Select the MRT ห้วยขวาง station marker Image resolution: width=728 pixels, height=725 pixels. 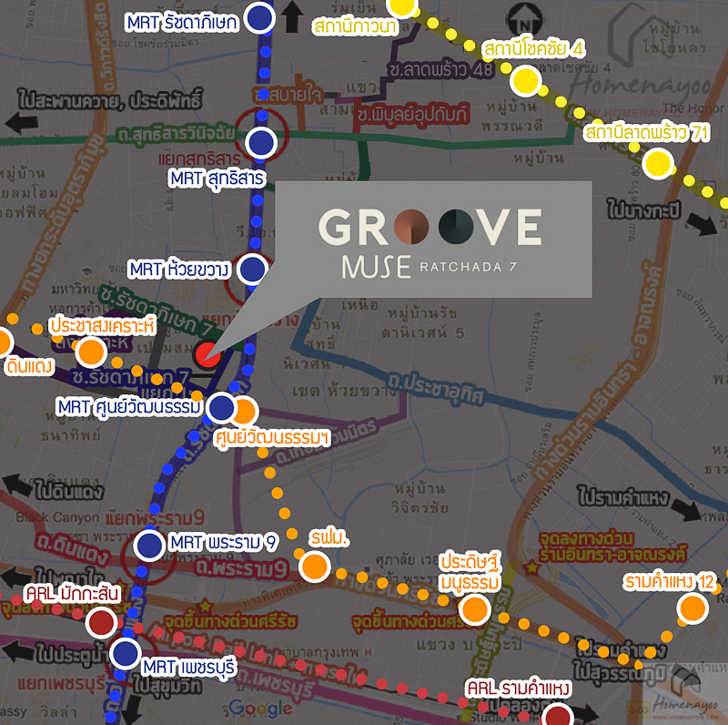[252, 269]
